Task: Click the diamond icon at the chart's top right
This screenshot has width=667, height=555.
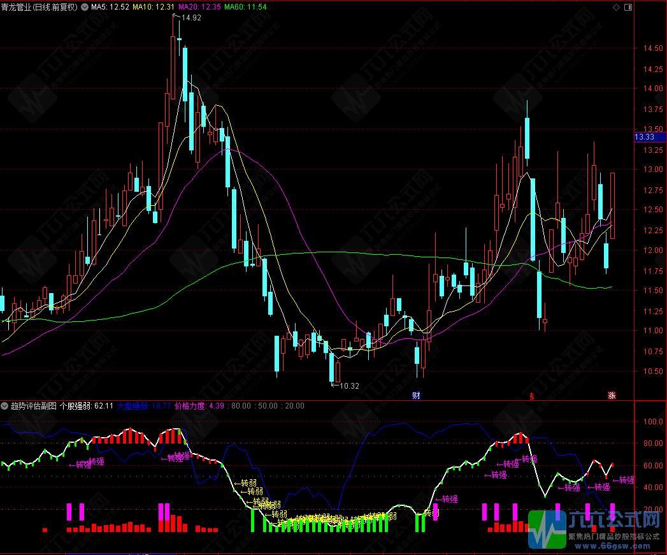Action: click(x=616, y=7)
